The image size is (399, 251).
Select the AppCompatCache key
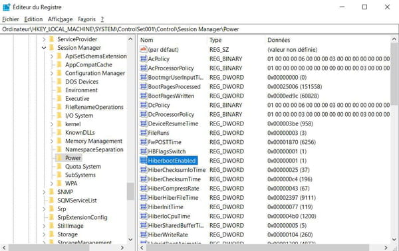[88, 64]
